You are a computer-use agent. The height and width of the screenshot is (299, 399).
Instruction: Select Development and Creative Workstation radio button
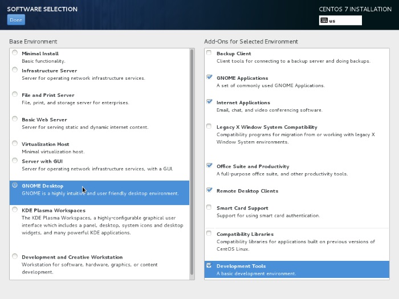click(x=15, y=256)
